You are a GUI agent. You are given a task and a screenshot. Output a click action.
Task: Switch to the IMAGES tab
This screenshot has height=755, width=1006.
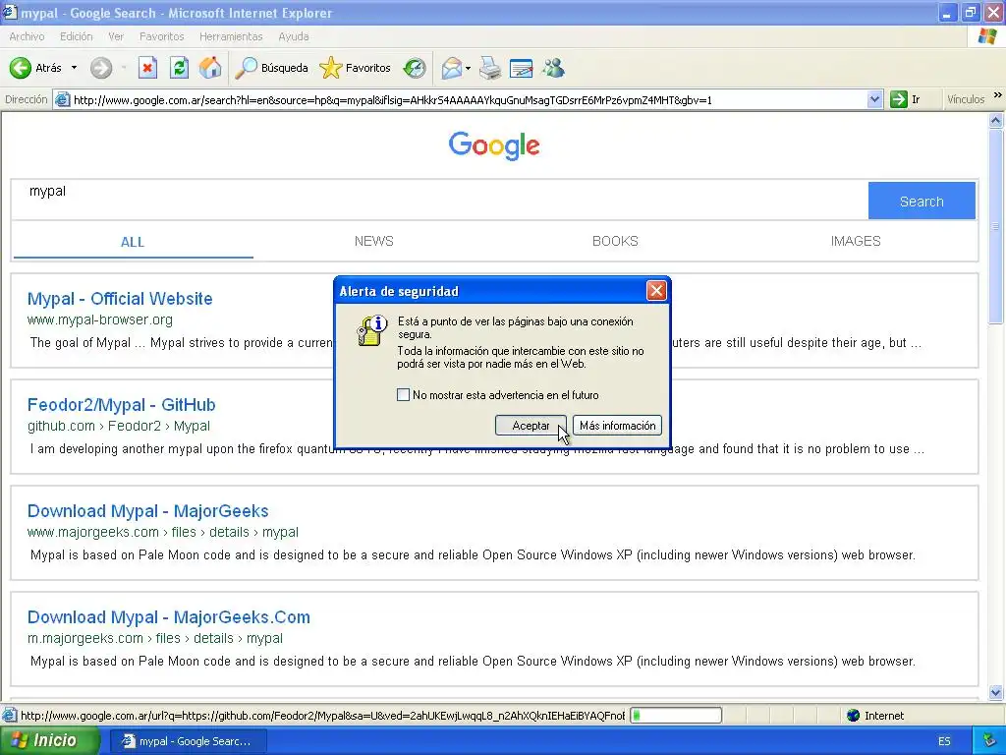point(856,242)
